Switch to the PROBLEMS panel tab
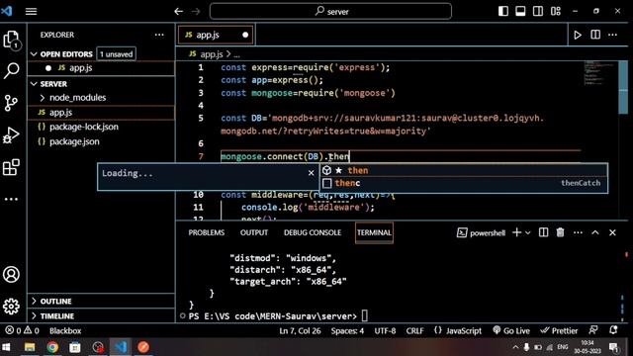Viewport: 633px width, 356px height. tap(207, 232)
